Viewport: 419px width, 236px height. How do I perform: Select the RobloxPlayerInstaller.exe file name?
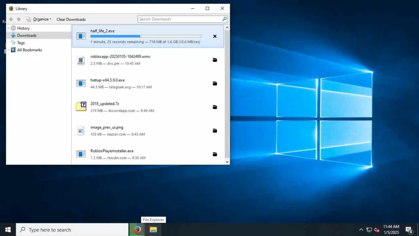[112, 151]
